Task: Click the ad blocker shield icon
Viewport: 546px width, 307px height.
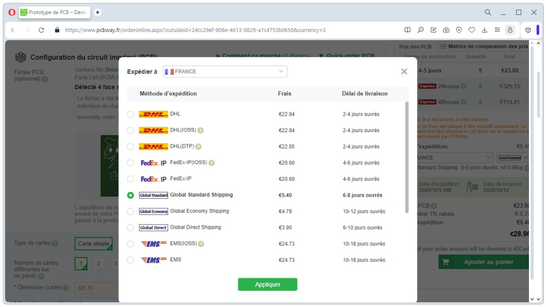Action: (x=459, y=30)
